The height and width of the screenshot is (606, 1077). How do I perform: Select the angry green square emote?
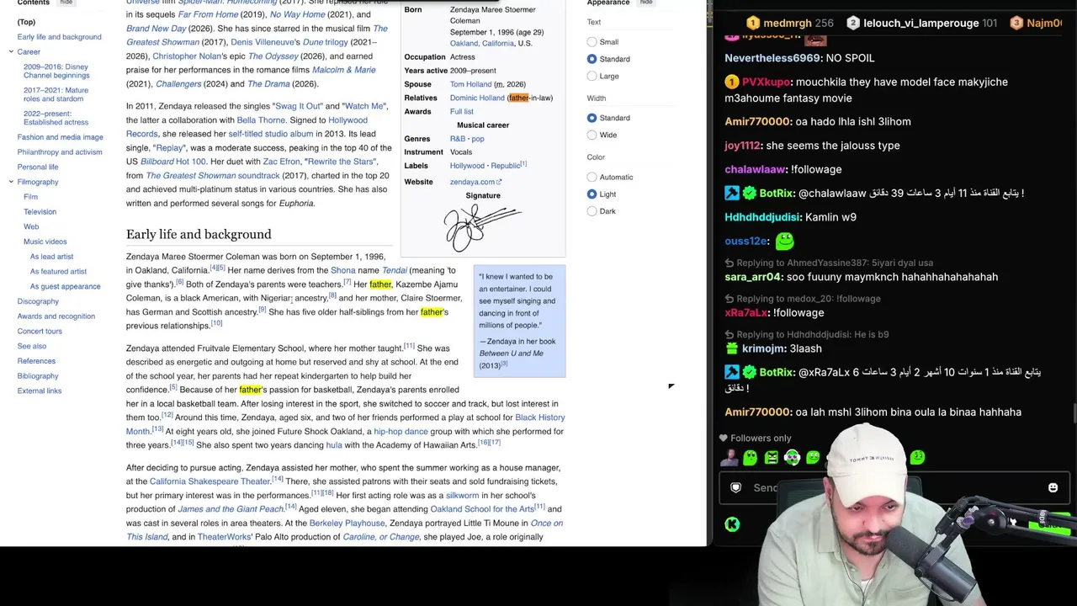771,457
